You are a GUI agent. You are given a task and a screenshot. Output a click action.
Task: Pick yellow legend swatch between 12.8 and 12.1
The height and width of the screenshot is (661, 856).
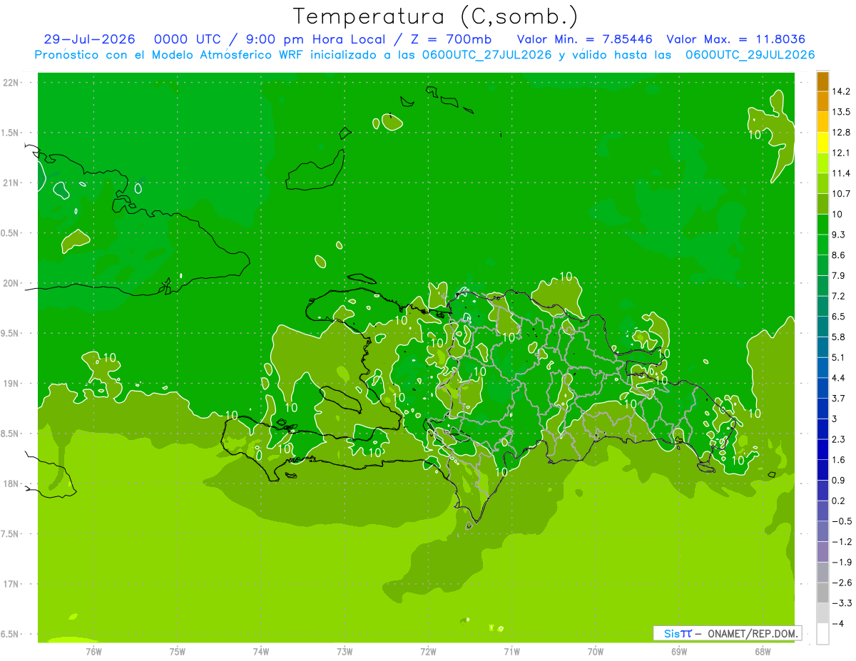[x=822, y=143]
